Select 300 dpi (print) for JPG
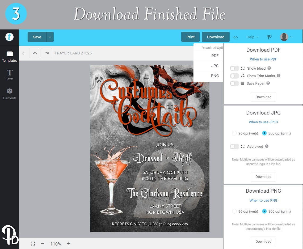303x249 pixels. tap(264, 133)
